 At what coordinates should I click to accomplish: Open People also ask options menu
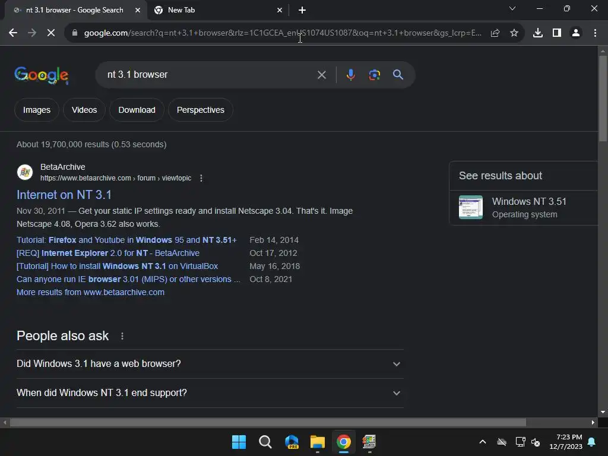122,336
